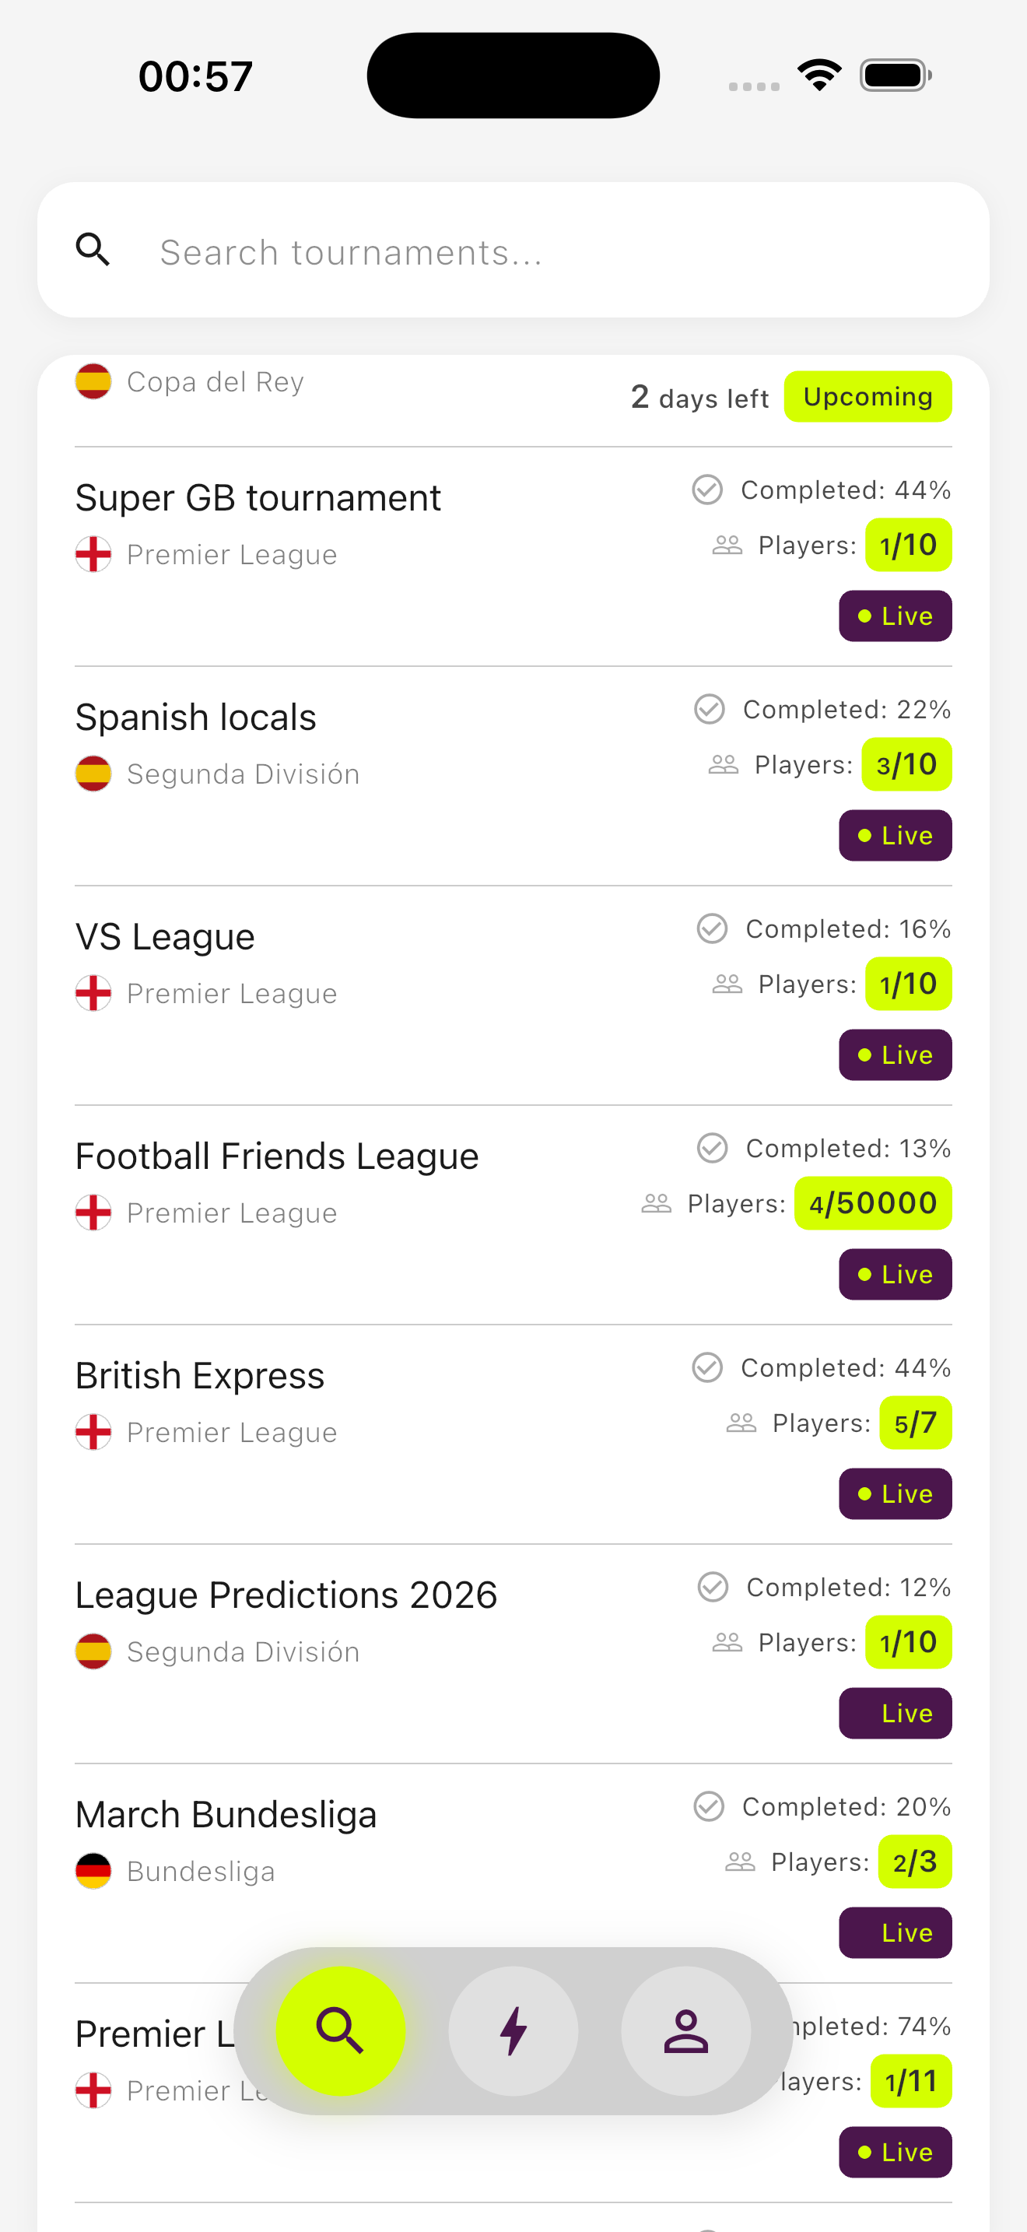Open the search tab in bottom navigation
Viewport: 1027px width, 2232px height.
tap(340, 2030)
